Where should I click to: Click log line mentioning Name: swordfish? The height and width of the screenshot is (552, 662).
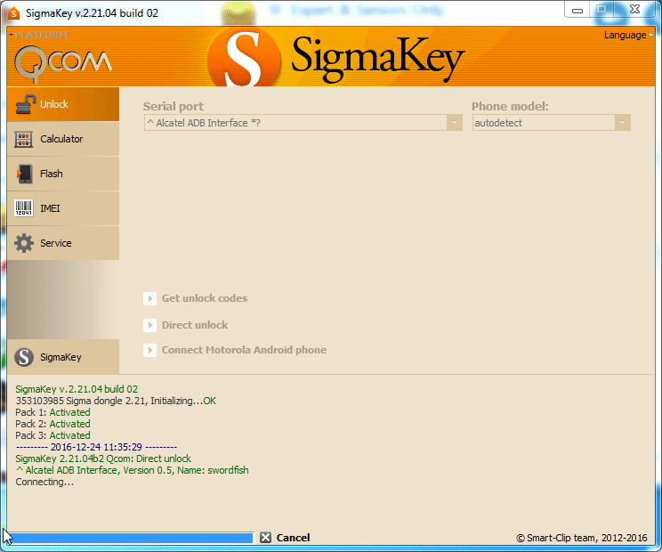[x=133, y=470]
